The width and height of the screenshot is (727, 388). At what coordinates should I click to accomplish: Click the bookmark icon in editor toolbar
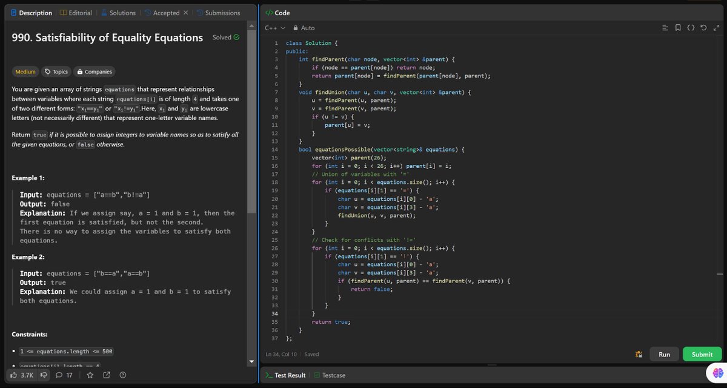(678, 28)
